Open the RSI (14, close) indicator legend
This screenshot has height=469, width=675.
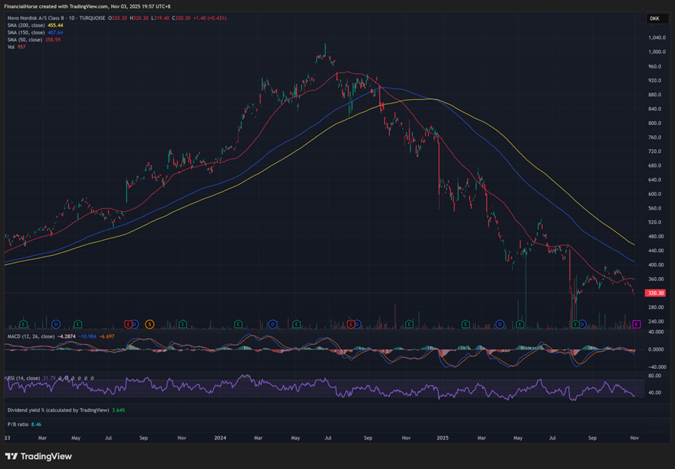click(22, 378)
